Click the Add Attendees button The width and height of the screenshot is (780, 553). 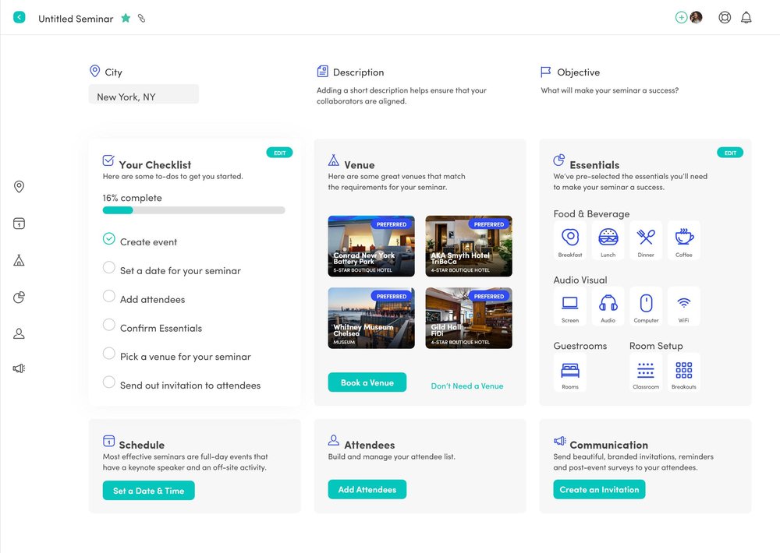pyautogui.click(x=367, y=489)
